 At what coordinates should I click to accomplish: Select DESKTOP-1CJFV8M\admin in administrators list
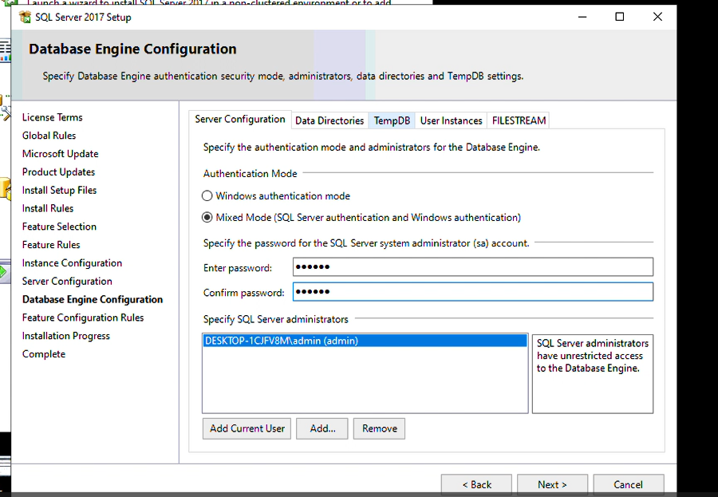pos(365,341)
